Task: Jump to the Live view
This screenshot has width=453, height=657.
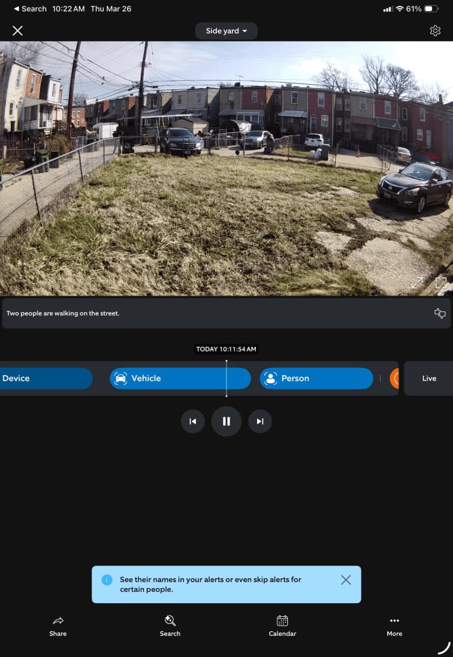Action: click(x=429, y=378)
